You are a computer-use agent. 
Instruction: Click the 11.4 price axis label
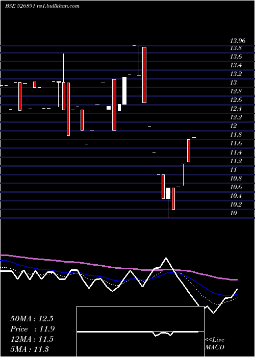point(236,152)
